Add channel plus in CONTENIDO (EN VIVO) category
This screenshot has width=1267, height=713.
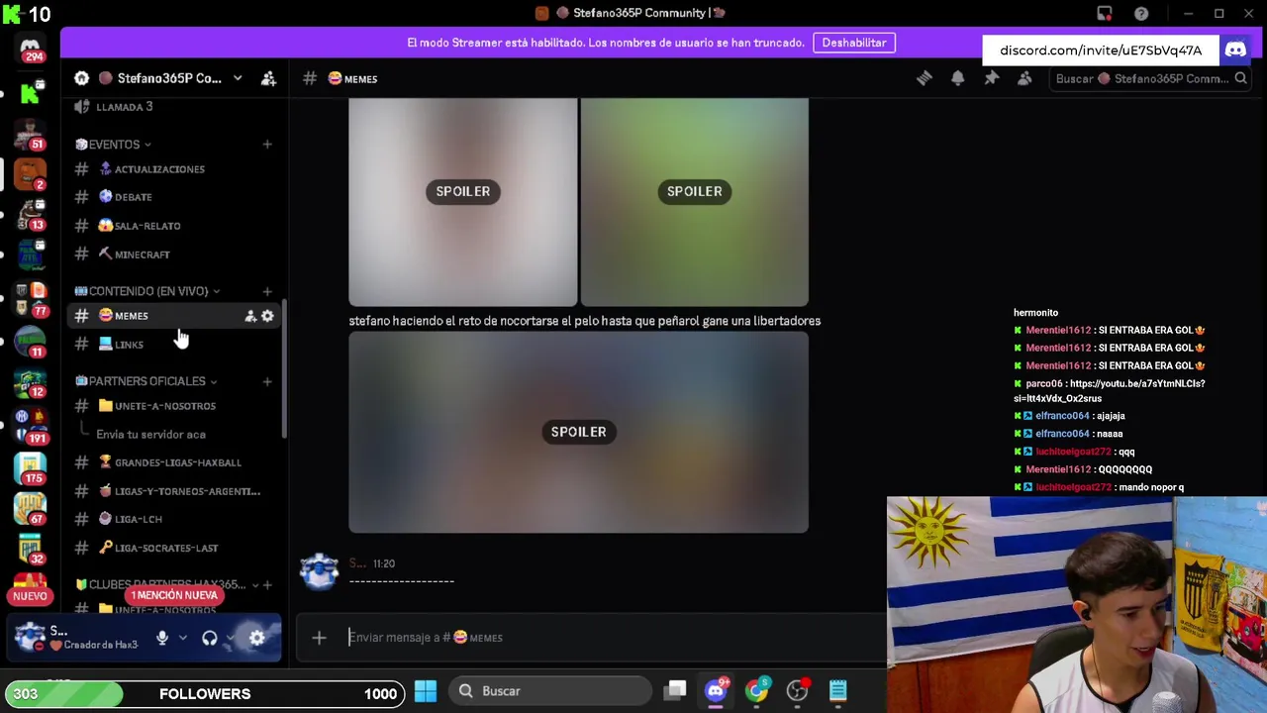pyautogui.click(x=266, y=291)
